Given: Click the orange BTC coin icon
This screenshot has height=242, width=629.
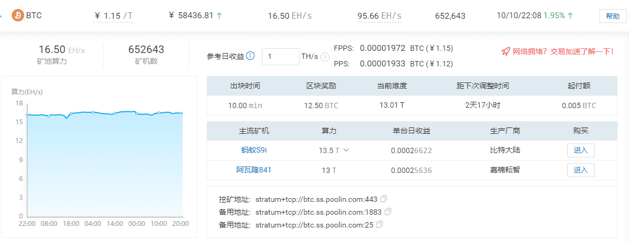Looking at the screenshot, I should [18, 16].
